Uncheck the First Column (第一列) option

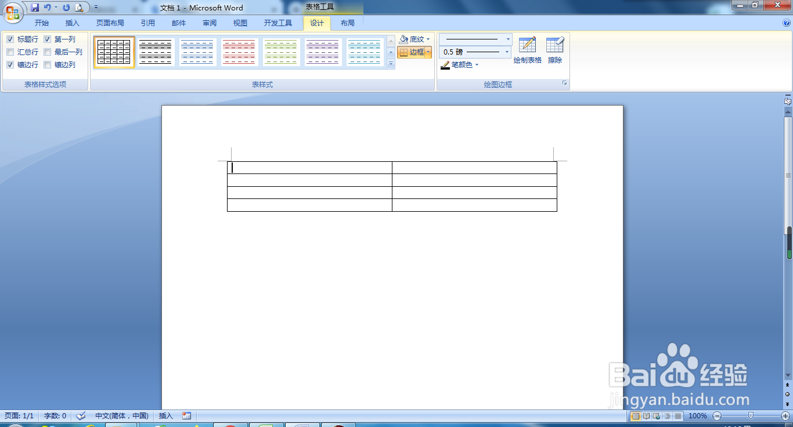pyautogui.click(x=48, y=39)
